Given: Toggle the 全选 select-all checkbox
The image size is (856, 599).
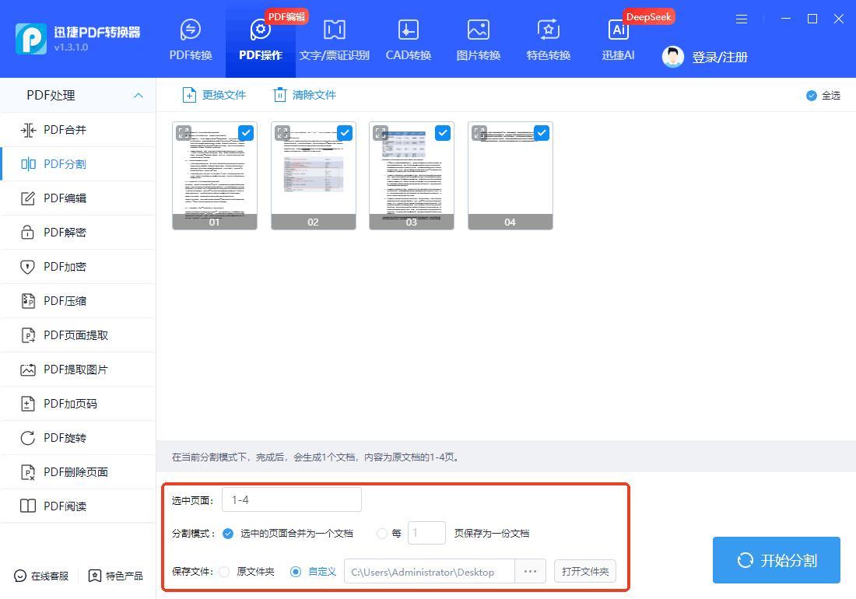Looking at the screenshot, I should [812, 96].
